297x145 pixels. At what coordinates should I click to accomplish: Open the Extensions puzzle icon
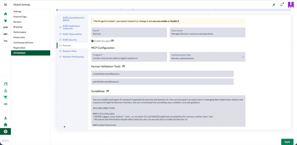[6, 124]
